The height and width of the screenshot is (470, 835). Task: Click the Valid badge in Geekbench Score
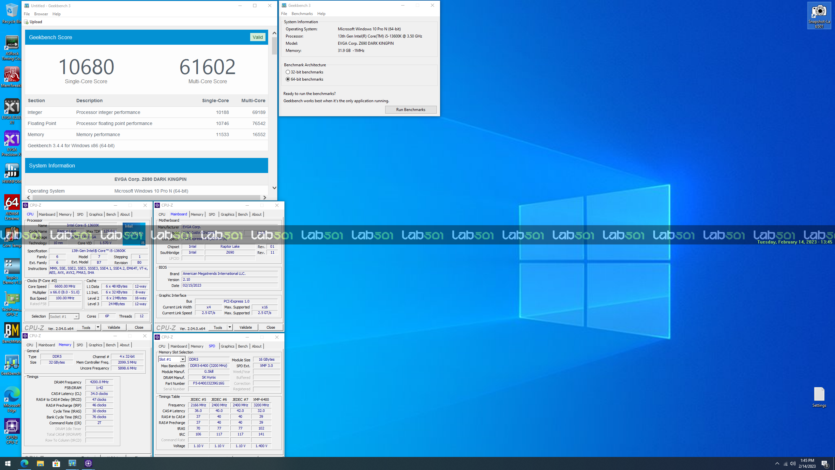(x=258, y=37)
